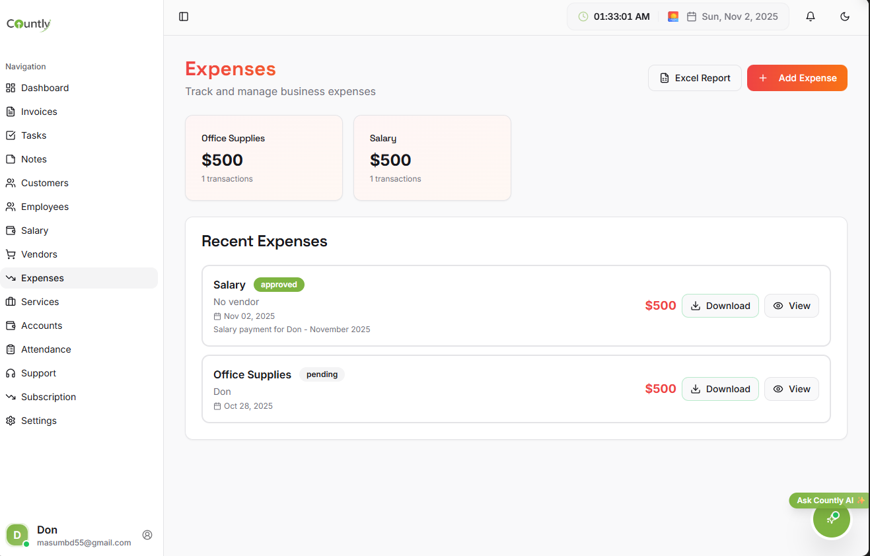Click the Countly logo
The image size is (870, 556).
tap(29, 24)
